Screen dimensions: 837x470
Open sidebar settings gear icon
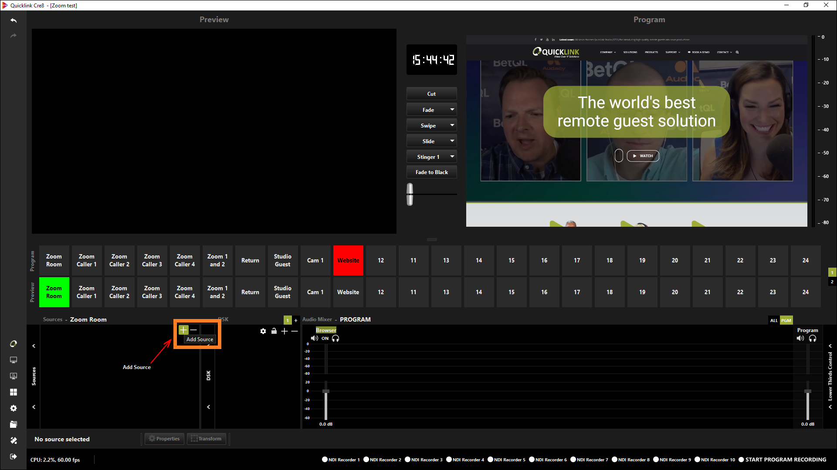pos(14,408)
